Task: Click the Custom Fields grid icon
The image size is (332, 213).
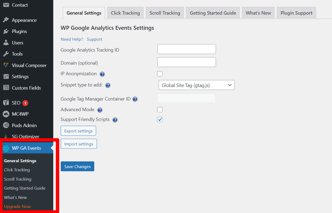Action: coord(6,88)
